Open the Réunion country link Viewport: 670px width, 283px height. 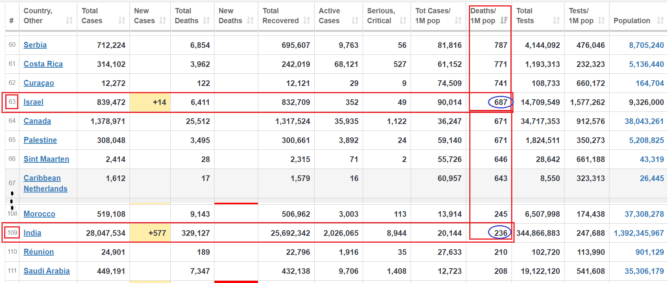point(39,252)
